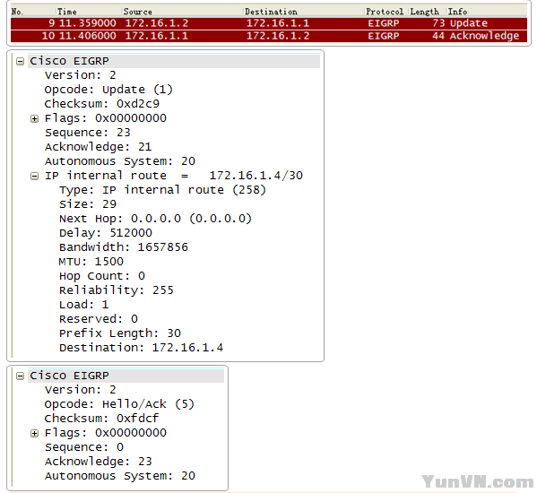Select 'Autonomous System: 20' in Update packet
The width and height of the screenshot is (537, 493).
[120, 161]
